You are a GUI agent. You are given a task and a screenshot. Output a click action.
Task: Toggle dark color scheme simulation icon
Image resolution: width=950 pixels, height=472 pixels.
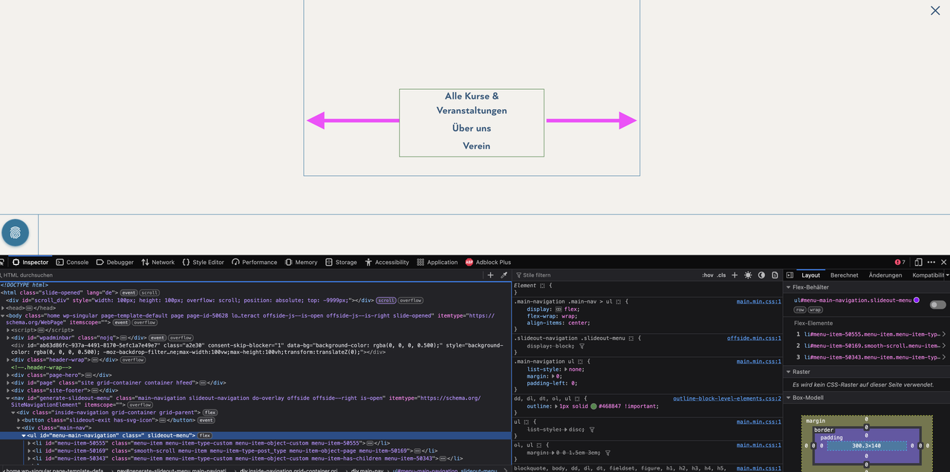pos(761,275)
